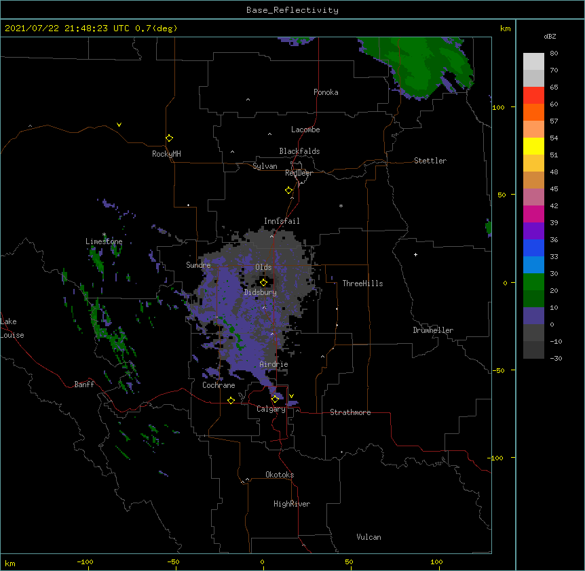The height and width of the screenshot is (571, 585).
Task: Click the RedDeer city label
Action: (299, 173)
